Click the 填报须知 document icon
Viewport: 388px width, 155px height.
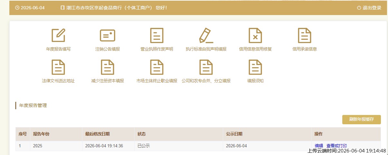(255, 67)
